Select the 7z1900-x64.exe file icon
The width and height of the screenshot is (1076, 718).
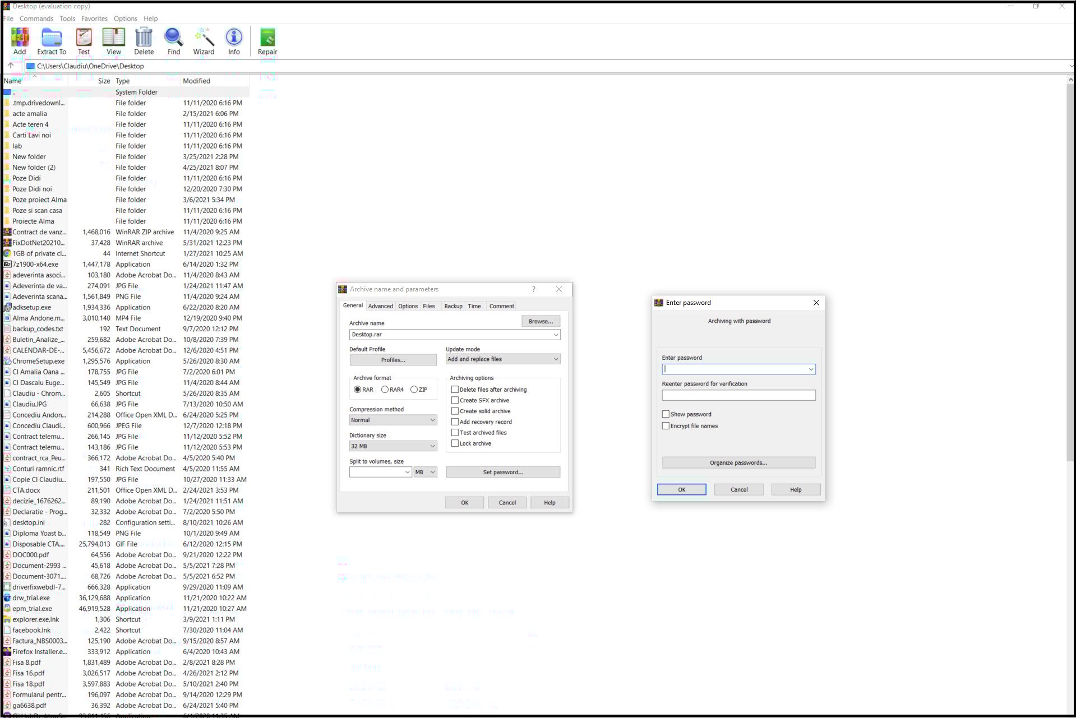click(x=7, y=265)
